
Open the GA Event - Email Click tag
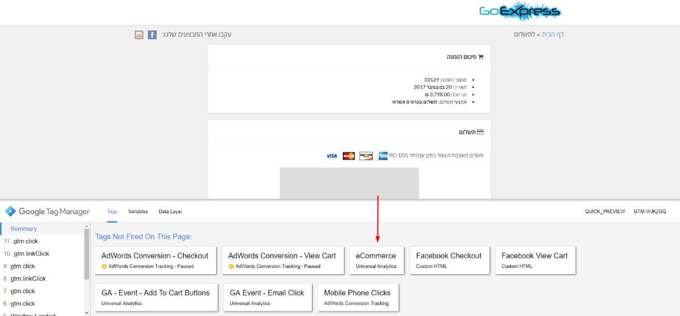[x=268, y=297]
